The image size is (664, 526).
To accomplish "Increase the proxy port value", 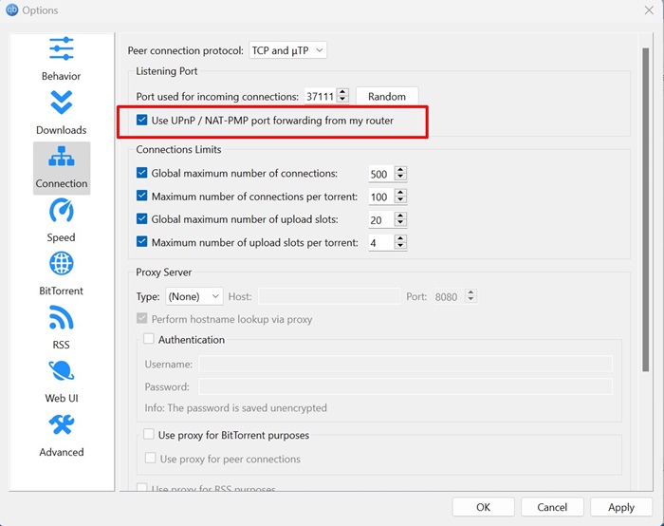I will click(x=470, y=292).
